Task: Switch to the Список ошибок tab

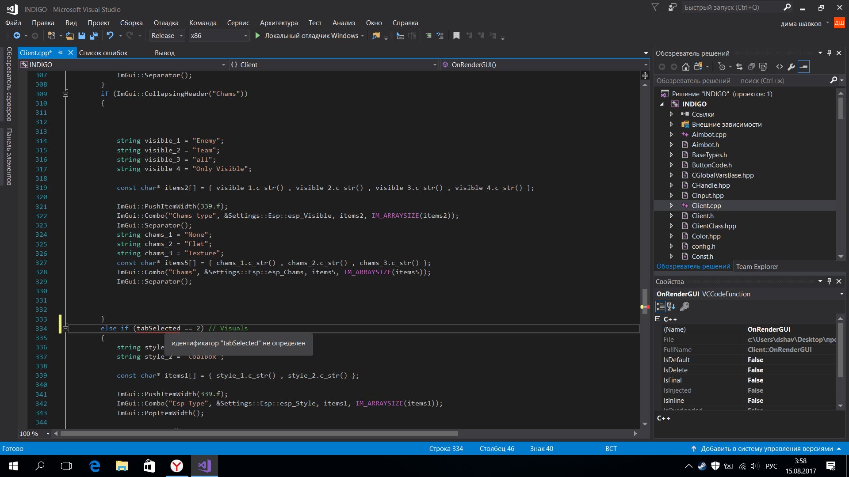Action: [103, 53]
